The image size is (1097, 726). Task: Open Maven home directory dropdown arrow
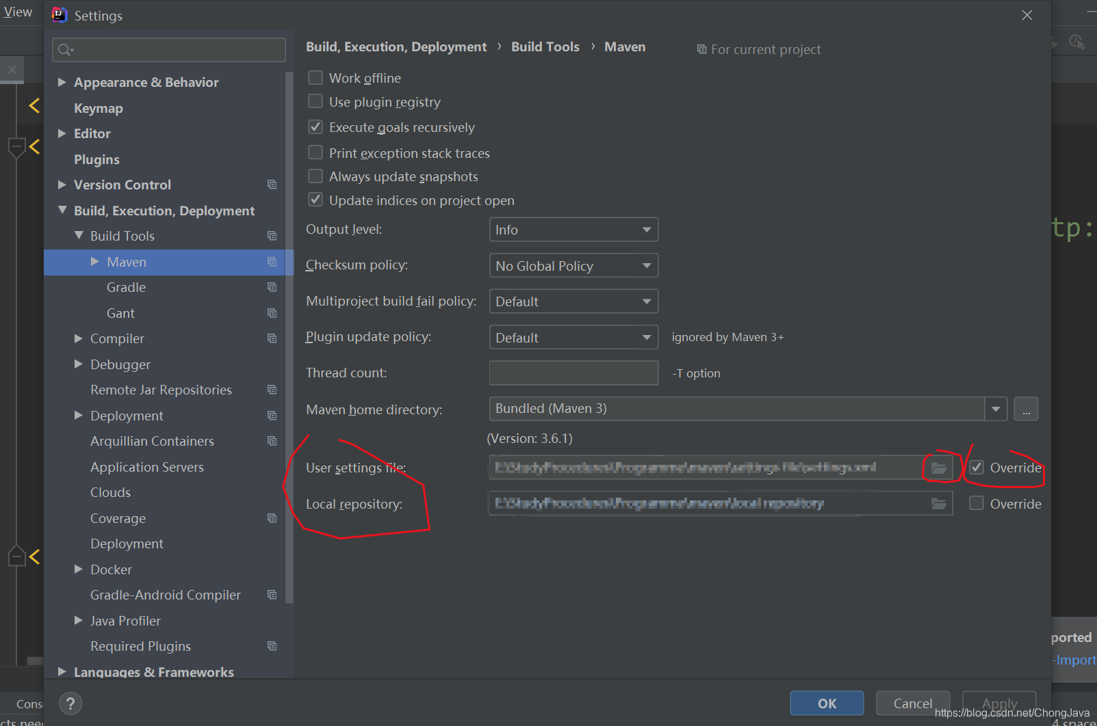point(996,409)
